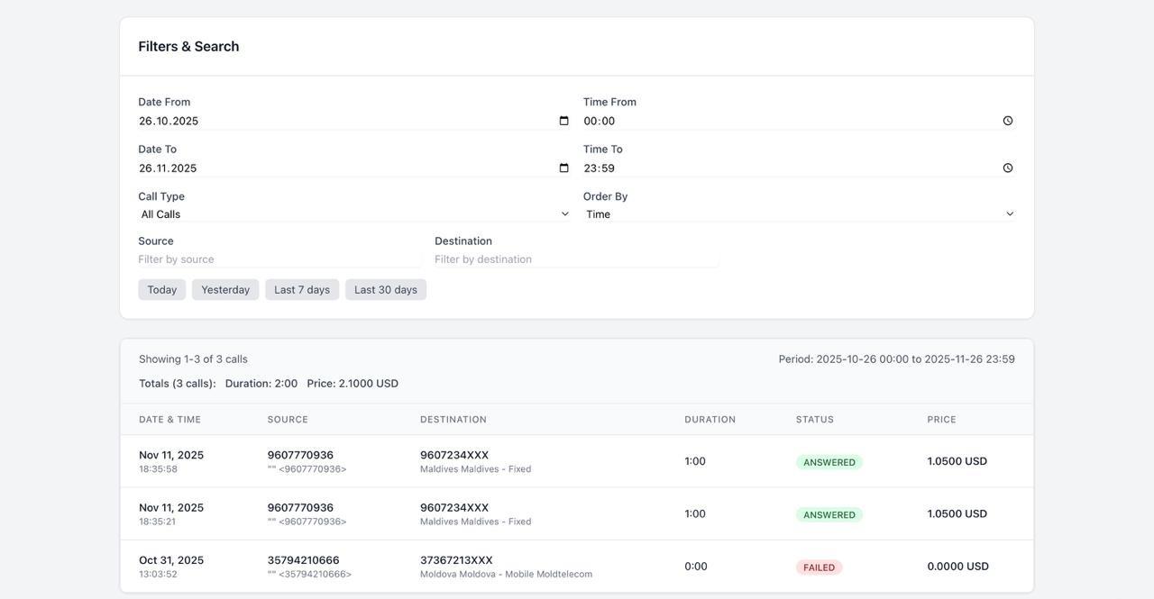Expand the Call Type dropdown

(354, 214)
